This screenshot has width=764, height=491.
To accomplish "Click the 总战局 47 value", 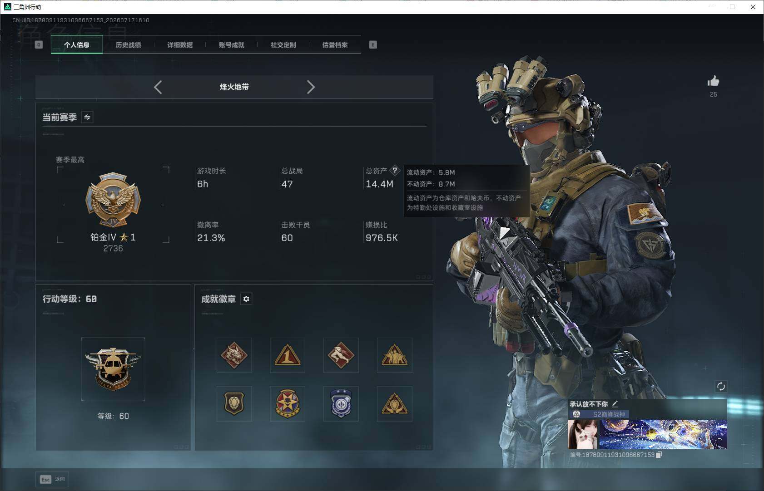I will tap(287, 184).
